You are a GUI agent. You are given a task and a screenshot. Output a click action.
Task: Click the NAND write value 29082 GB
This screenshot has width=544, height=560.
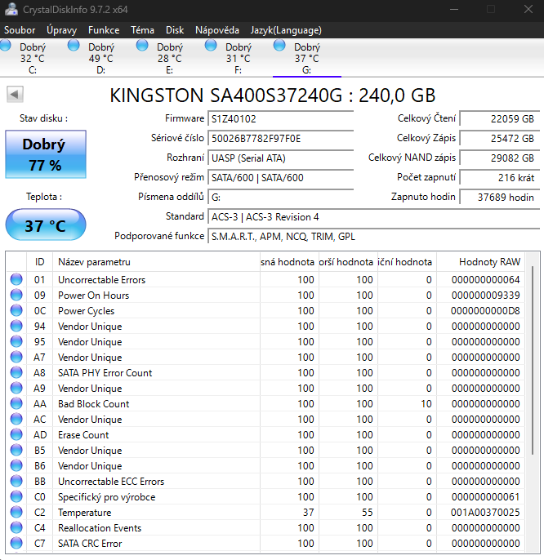point(500,158)
